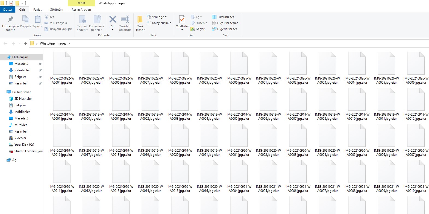Select file IMG-20210920-WA0011.jpg.eiur

[x=62, y=176]
